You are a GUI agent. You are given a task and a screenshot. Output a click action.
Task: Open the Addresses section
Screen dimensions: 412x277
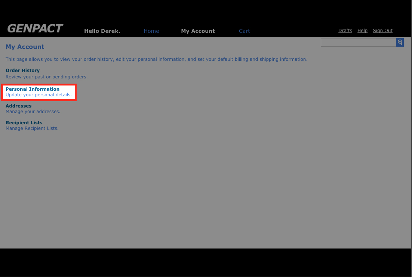point(18,106)
